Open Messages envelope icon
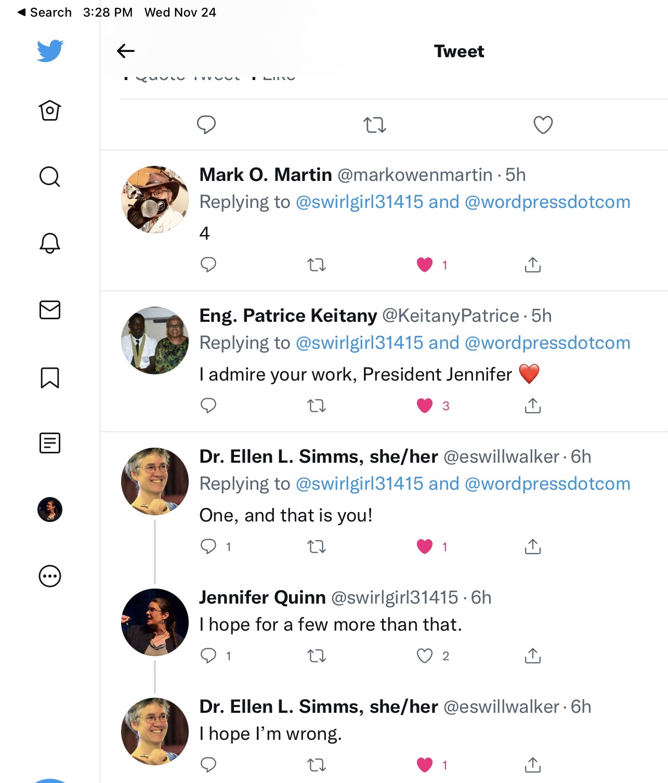The image size is (668, 783). pos(50,310)
